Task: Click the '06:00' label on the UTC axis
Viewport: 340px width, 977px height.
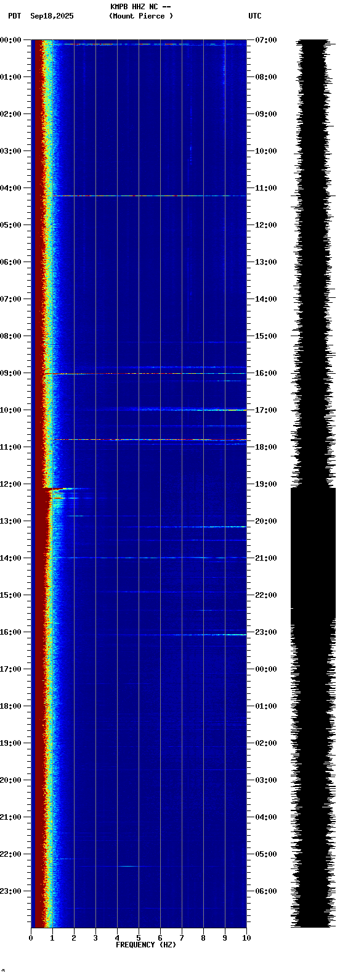Action: (266, 891)
